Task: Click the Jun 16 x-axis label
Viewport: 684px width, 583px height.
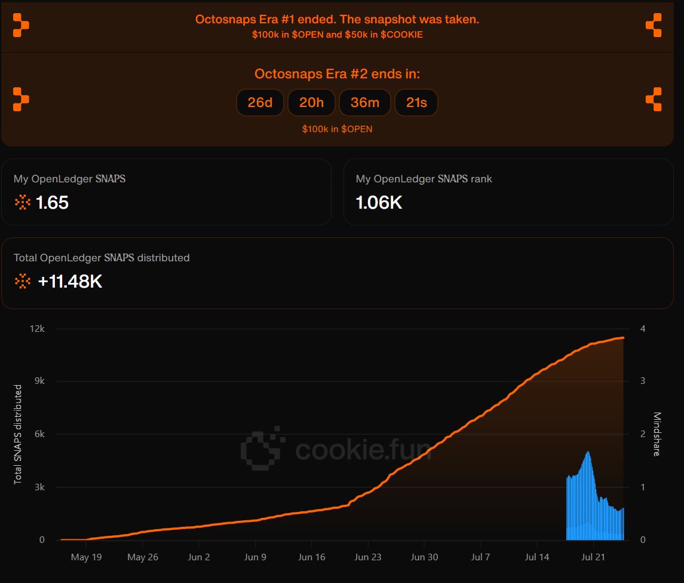Action: coord(311,557)
